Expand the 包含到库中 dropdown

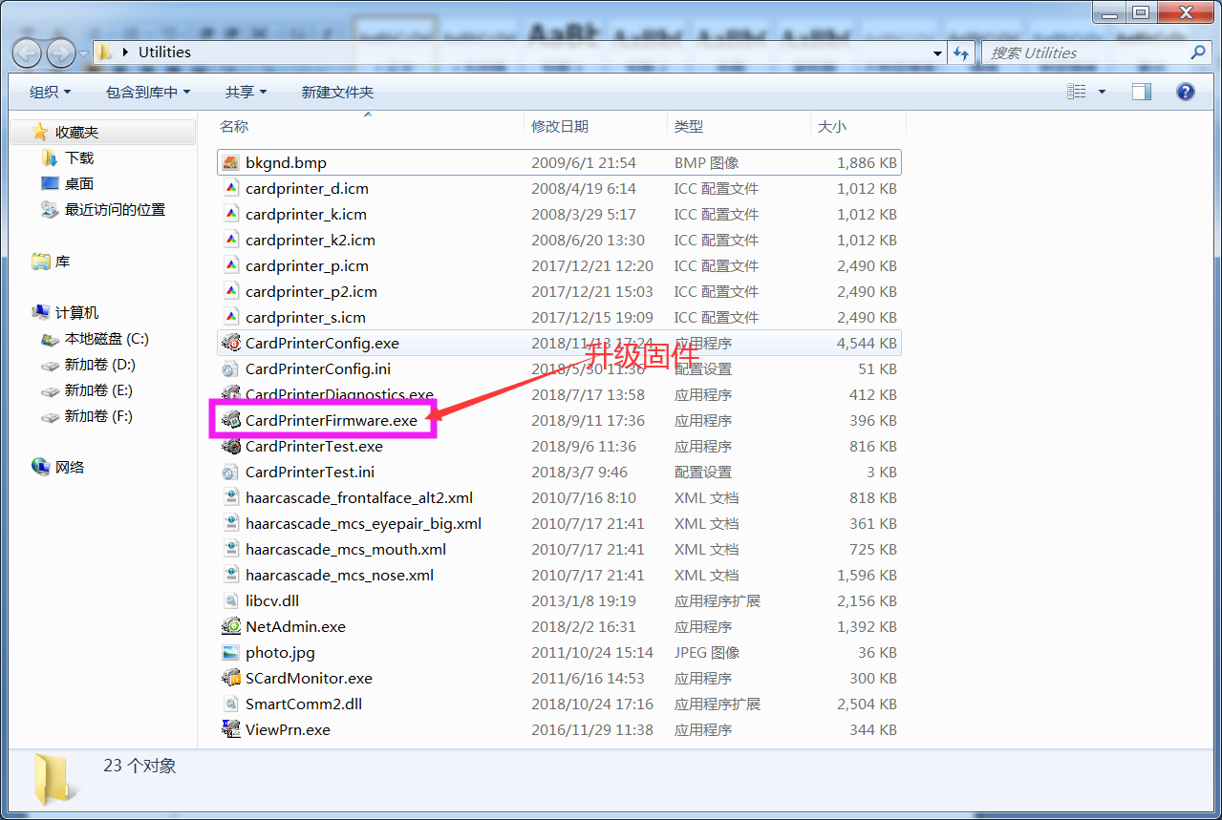click(147, 92)
